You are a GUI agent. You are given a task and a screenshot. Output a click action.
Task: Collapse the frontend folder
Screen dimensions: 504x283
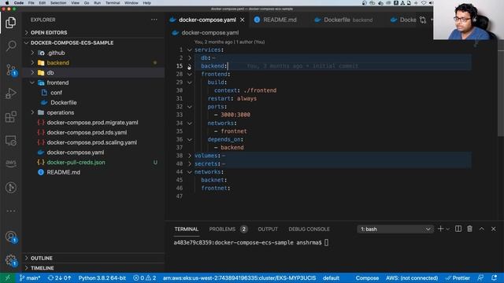[x=57, y=83]
